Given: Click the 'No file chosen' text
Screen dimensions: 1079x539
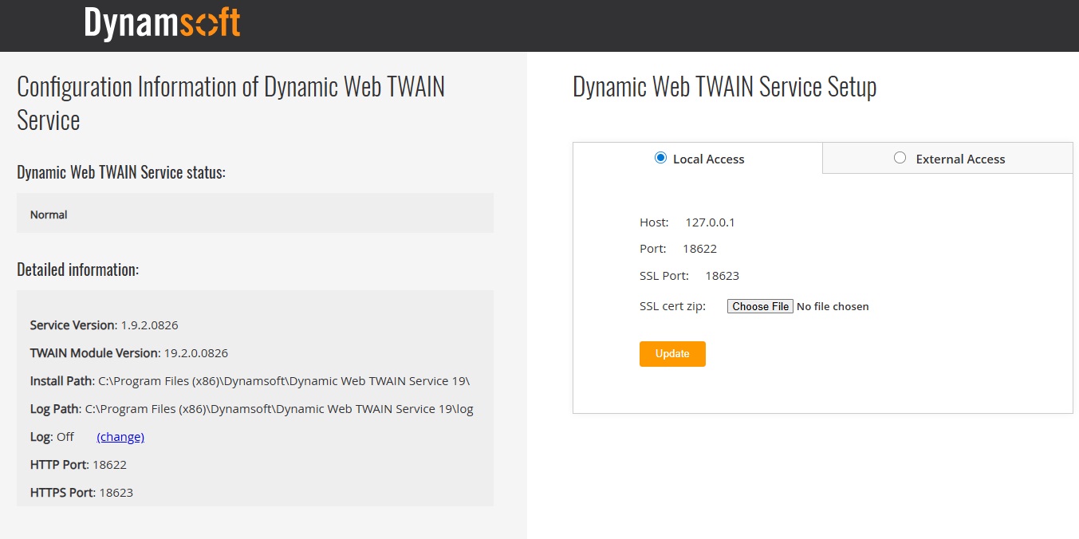Looking at the screenshot, I should (833, 306).
